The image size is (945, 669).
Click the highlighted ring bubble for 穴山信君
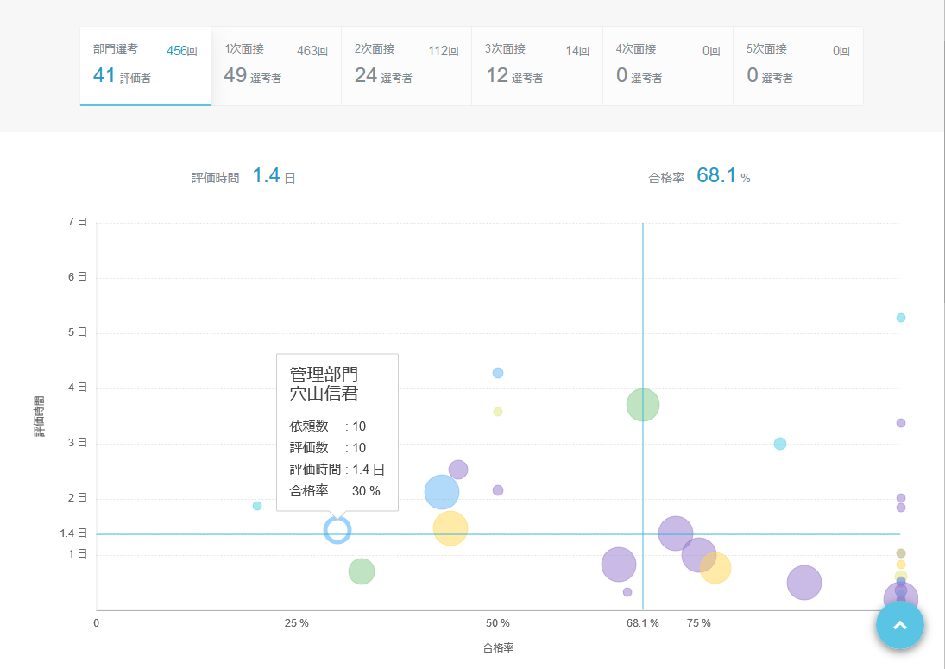(x=337, y=530)
